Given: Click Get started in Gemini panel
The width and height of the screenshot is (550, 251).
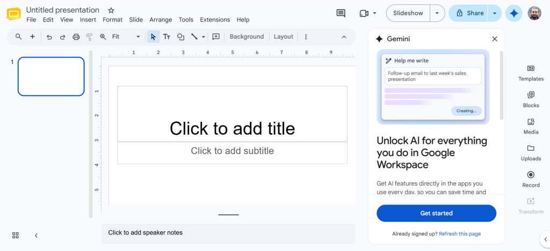Looking at the screenshot, I should (x=436, y=213).
